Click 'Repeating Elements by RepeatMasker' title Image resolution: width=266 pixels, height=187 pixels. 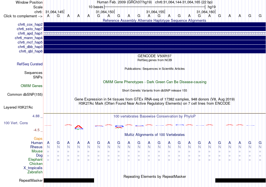point(155,176)
